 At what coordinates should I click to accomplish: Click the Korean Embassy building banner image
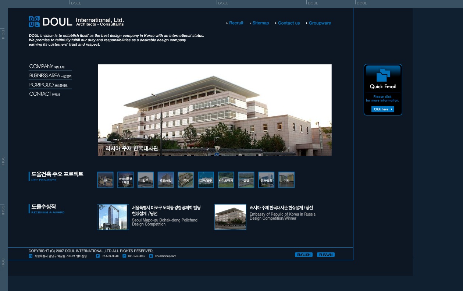tap(215, 110)
